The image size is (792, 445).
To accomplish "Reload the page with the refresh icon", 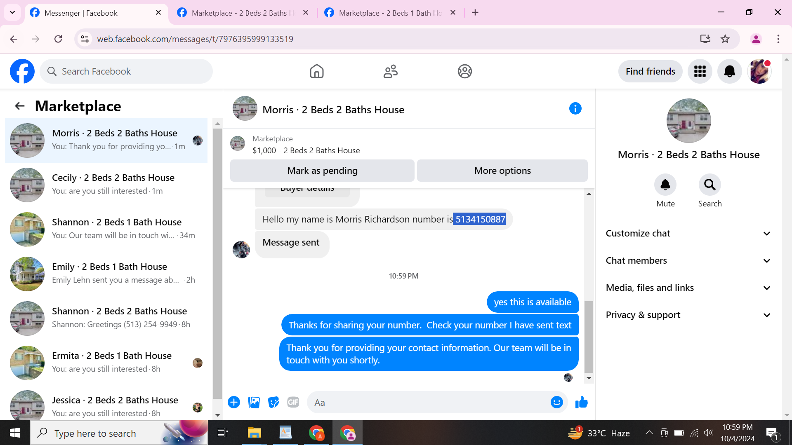I will [58, 39].
